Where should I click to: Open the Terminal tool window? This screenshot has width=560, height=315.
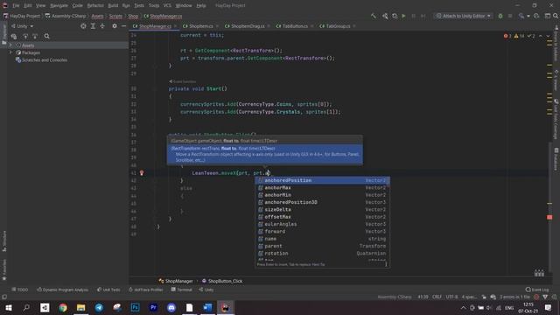click(x=181, y=290)
